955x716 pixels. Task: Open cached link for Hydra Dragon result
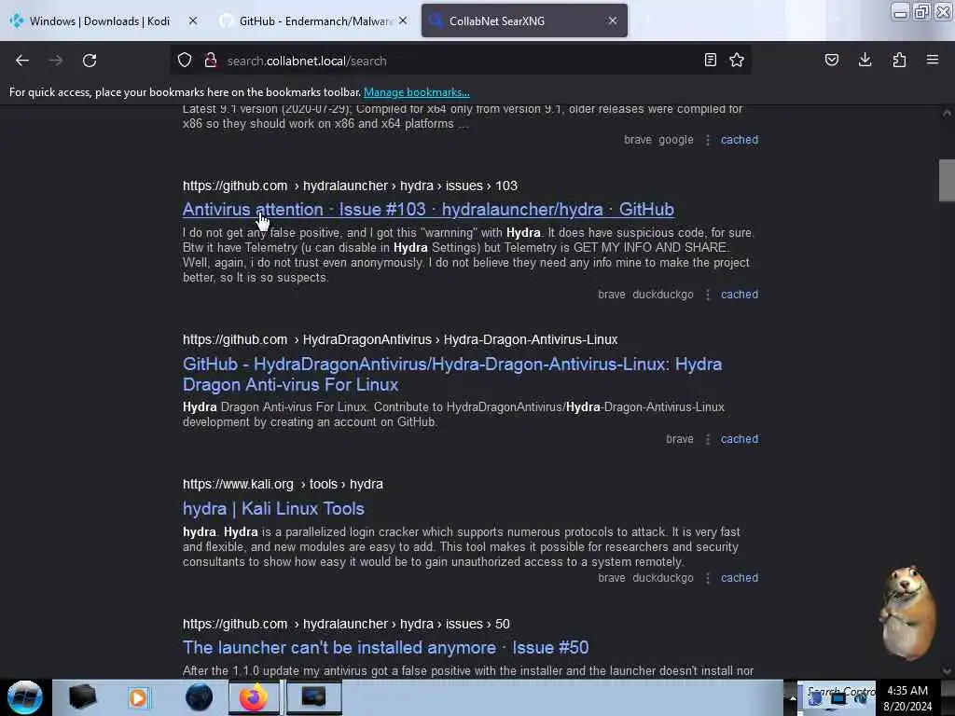[x=740, y=439]
